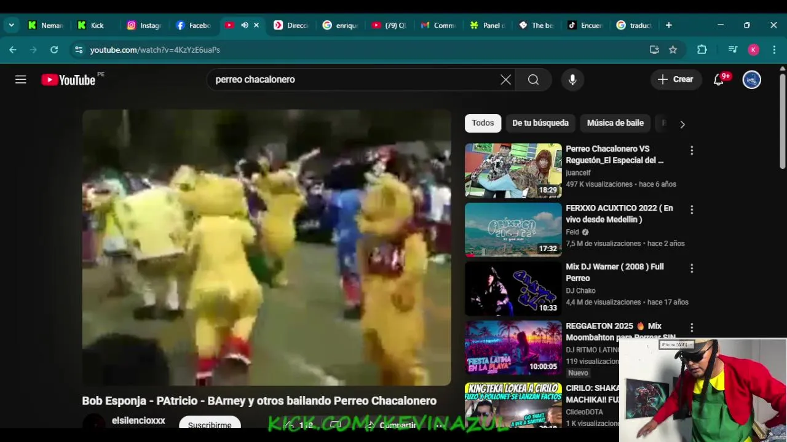The height and width of the screenshot is (442, 787).
Task: Switch to the Gmail Comm tab
Action: 439,25
